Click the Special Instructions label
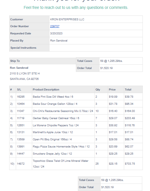150x191 pixels. tap(23, 48)
